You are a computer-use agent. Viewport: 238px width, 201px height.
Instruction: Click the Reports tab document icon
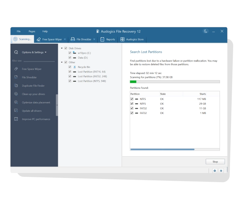coord(102,39)
